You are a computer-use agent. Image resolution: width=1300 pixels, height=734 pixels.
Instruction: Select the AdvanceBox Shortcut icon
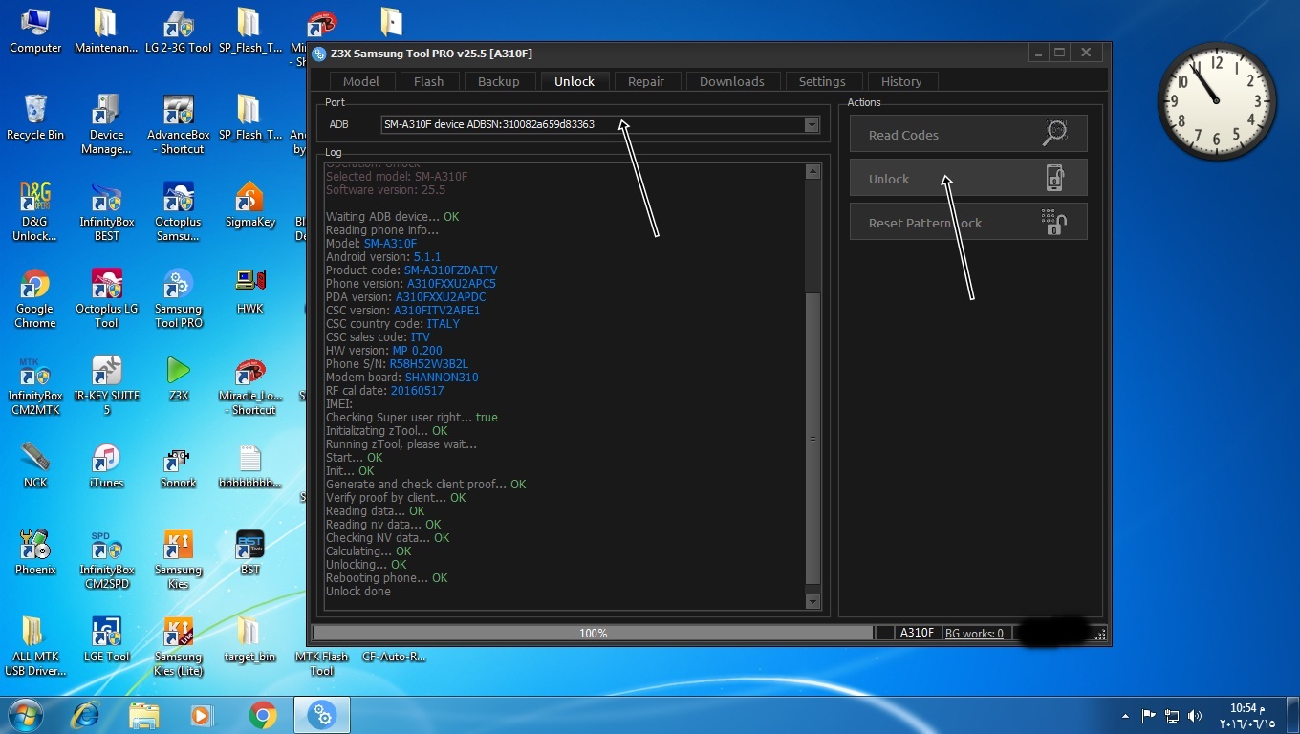coord(178,124)
